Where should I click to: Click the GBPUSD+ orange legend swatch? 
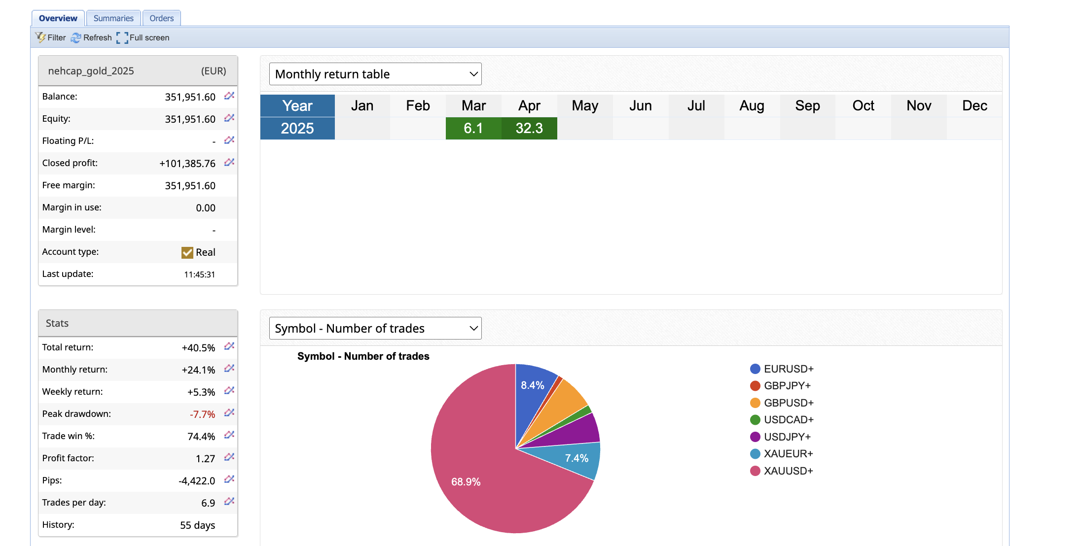(755, 403)
